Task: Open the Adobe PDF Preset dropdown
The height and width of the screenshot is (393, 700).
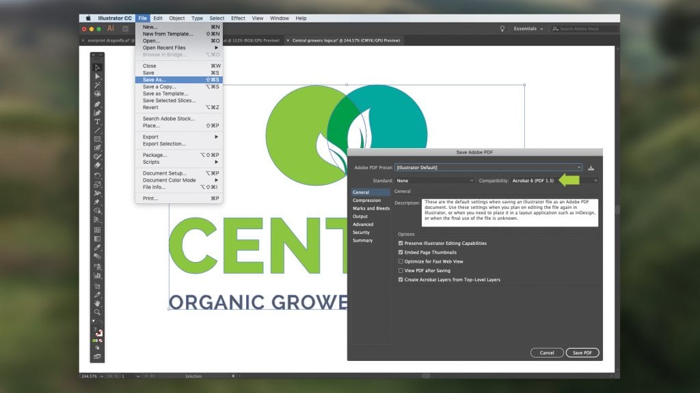Action: 488,168
